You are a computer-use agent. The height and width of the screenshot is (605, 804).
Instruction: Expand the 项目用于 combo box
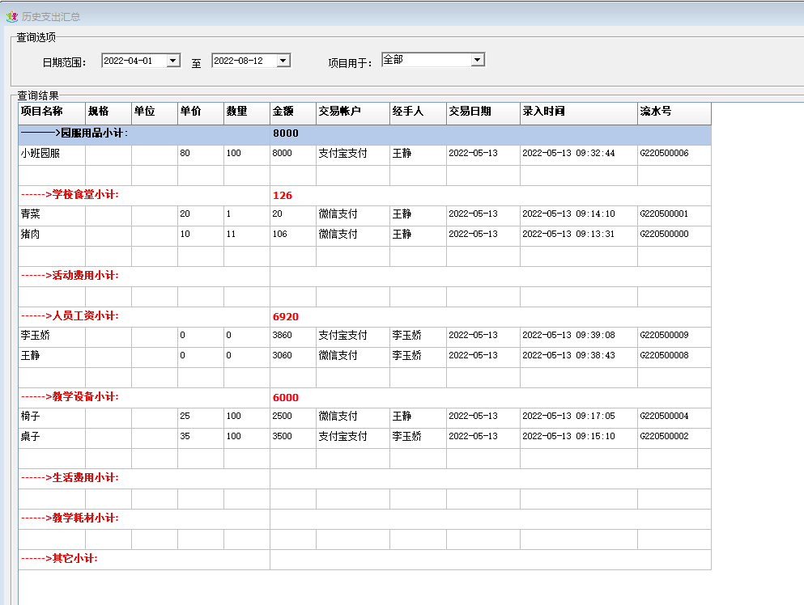(477, 60)
